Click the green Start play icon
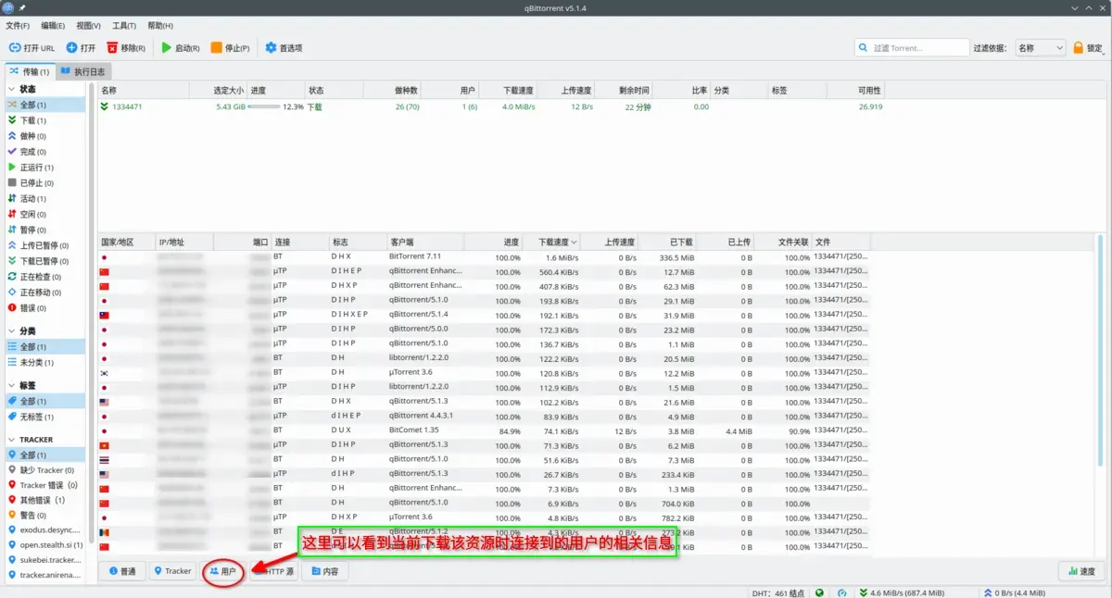Viewport: 1112px width, 598px height. click(x=167, y=47)
